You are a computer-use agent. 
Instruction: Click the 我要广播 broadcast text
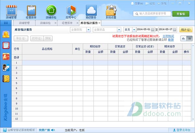pos(45,130)
